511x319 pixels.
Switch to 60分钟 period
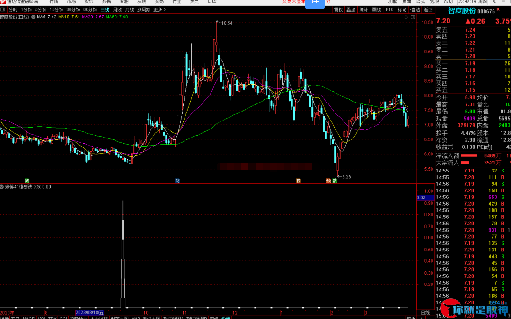point(90,10)
